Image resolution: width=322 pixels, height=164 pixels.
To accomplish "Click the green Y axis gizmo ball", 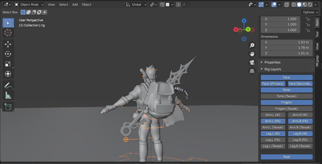I will pos(248,30).
